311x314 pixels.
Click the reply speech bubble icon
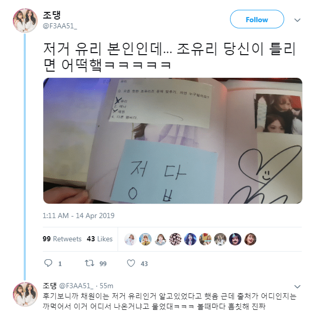click(x=48, y=263)
